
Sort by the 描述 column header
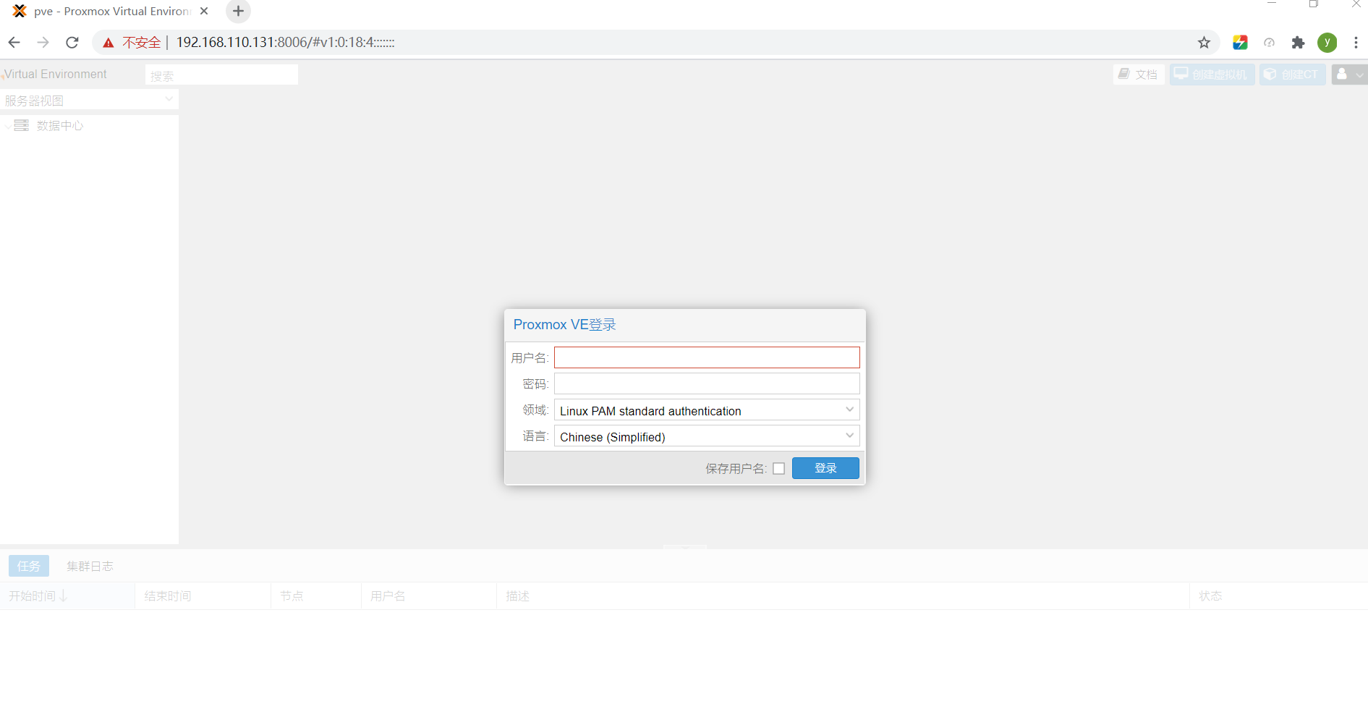coord(844,596)
